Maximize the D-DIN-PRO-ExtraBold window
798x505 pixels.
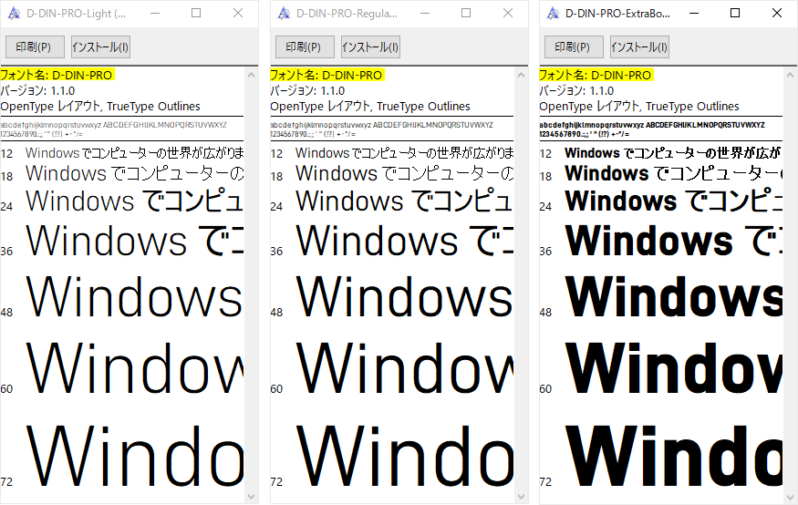(x=735, y=14)
